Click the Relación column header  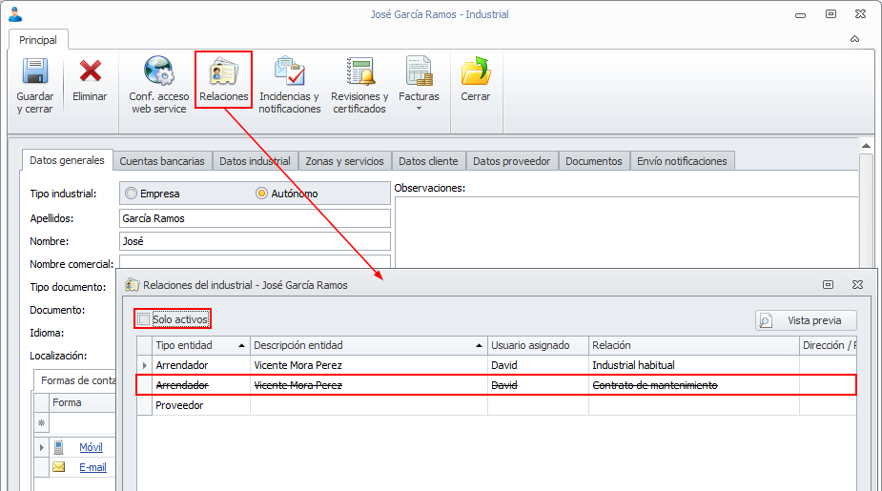point(693,345)
